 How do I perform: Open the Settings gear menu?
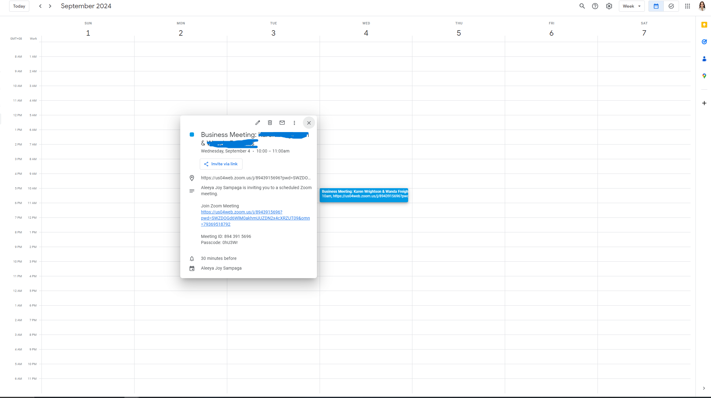click(x=609, y=6)
